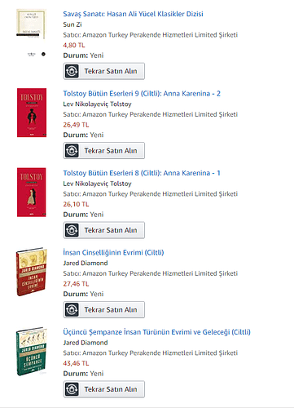View the Savaş Sanatı cover thumbnail
The height and width of the screenshot is (408, 294).
tap(31, 24)
